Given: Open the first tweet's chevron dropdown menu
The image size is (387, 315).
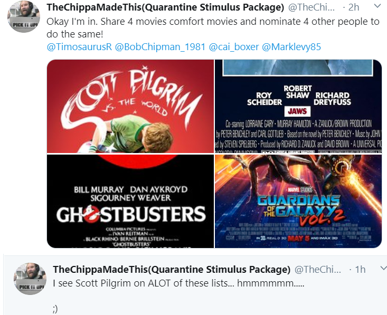Looking at the screenshot, I should coord(377,6).
